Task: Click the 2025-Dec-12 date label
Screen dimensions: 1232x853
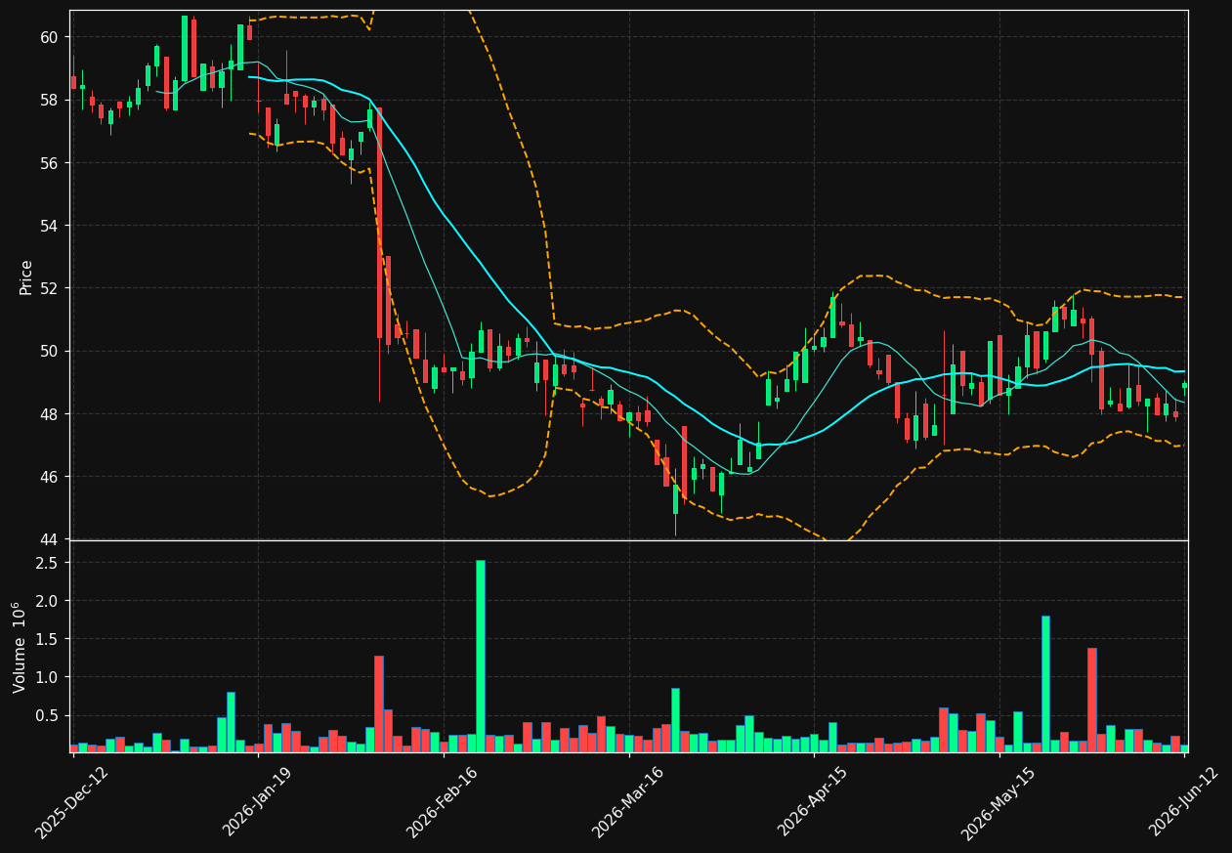Action: (x=72, y=802)
